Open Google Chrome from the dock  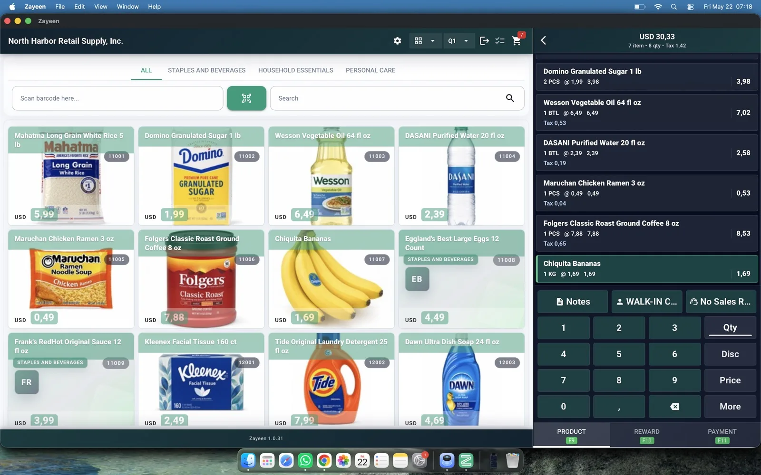[324, 460]
